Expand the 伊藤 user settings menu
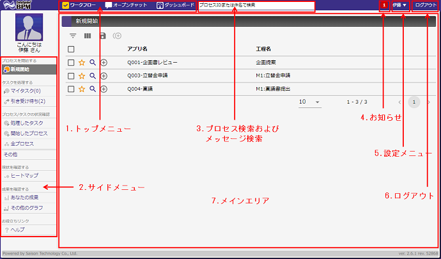Screen dimensions: 441x259 coord(400,6)
